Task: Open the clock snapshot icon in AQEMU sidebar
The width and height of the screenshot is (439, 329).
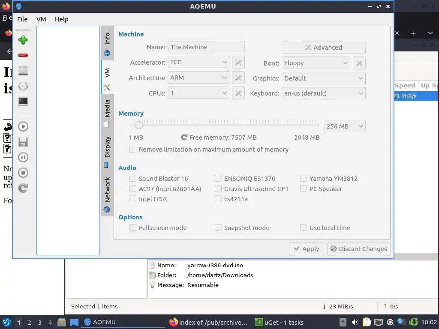Action: [23, 86]
